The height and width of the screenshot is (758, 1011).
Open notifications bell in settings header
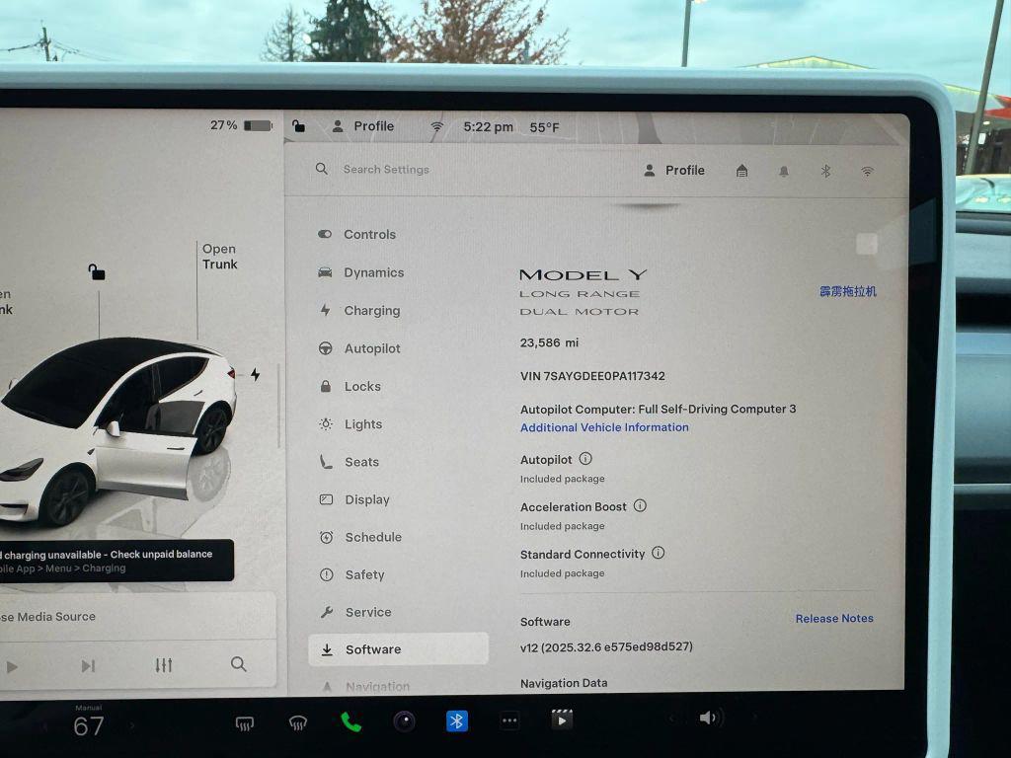point(783,171)
